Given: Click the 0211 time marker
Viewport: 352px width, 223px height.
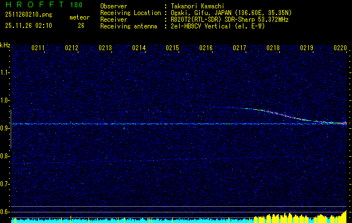Looking at the screenshot, I should (38, 49).
